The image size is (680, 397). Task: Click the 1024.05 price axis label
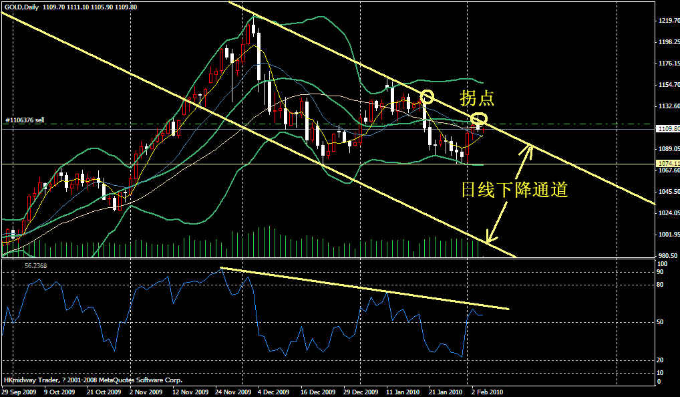tap(669, 213)
